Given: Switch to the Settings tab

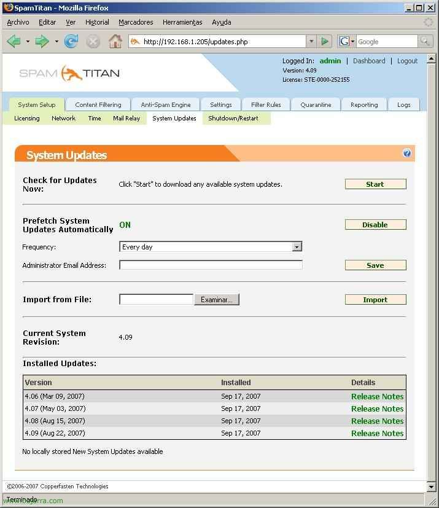Looking at the screenshot, I should pos(221,104).
